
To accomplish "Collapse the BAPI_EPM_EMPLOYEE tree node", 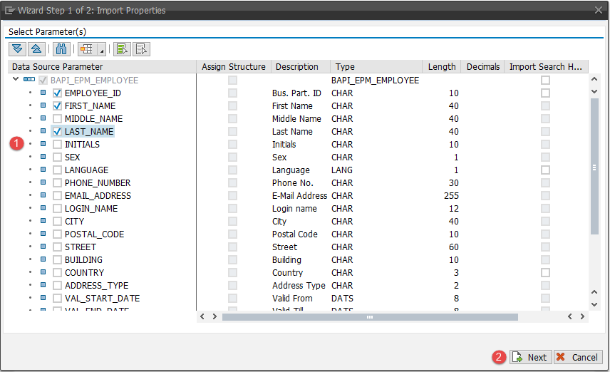I will click(16, 81).
